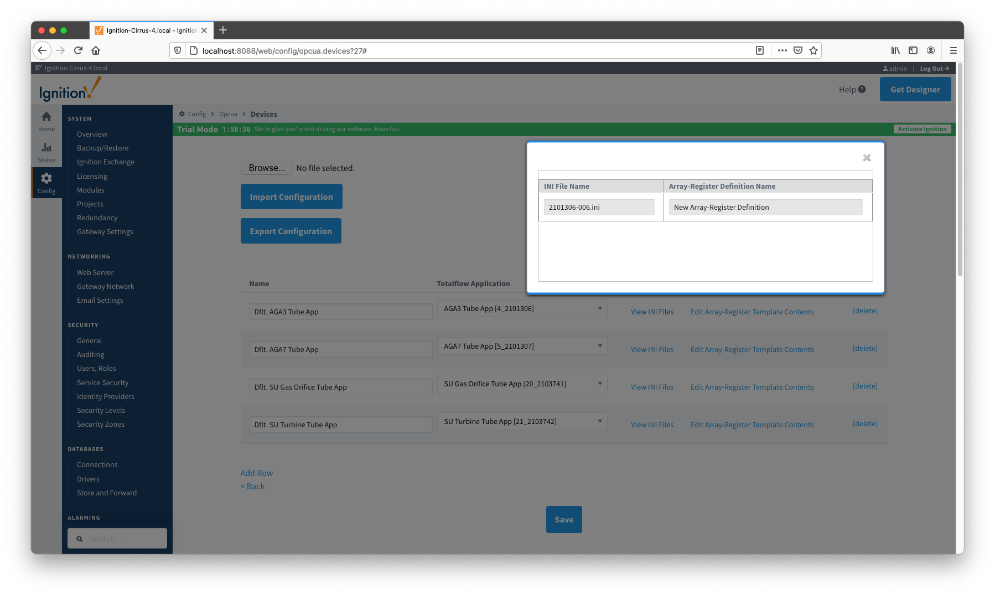The width and height of the screenshot is (995, 595).
Task: Click the admin user link
Action: pyautogui.click(x=895, y=69)
